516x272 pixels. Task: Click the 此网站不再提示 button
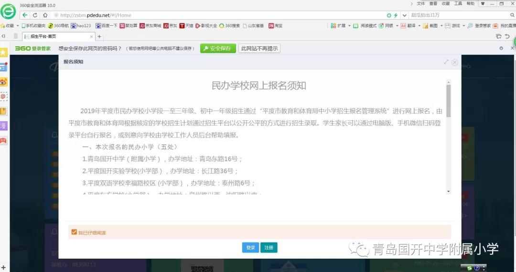click(x=259, y=48)
